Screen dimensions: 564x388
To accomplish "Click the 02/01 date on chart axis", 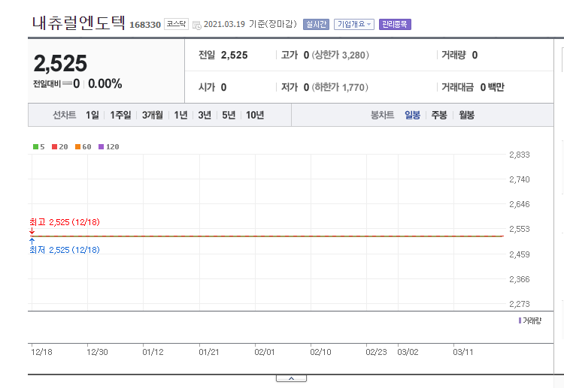I will tap(265, 352).
